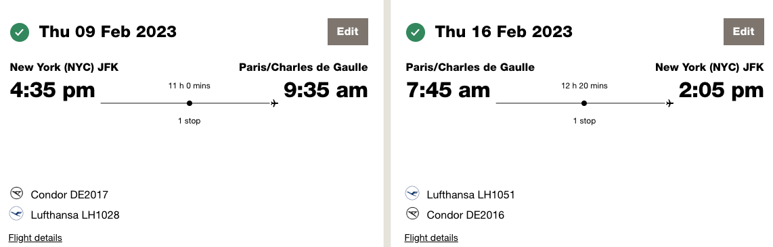Select the Condor DE2017 flight text
Image resolution: width=773 pixels, height=247 pixels.
tap(70, 195)
